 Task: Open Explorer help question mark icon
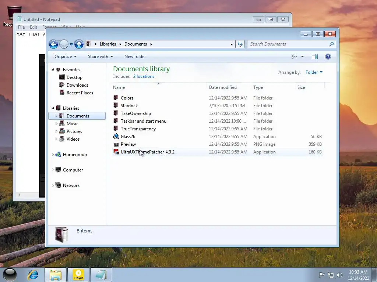pos(328,56)
